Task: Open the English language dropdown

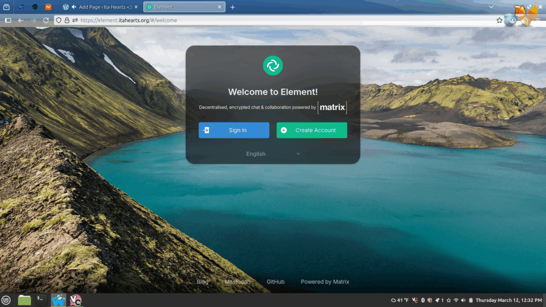Action: (x=272, y=153)
